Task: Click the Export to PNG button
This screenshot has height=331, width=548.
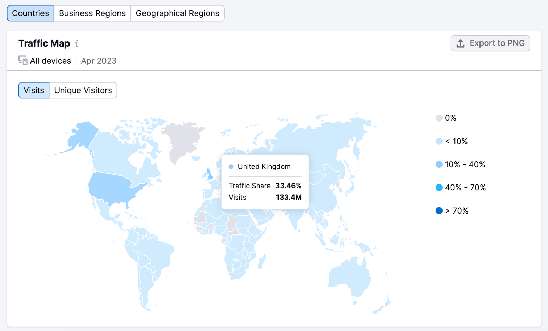Action: 490,43
